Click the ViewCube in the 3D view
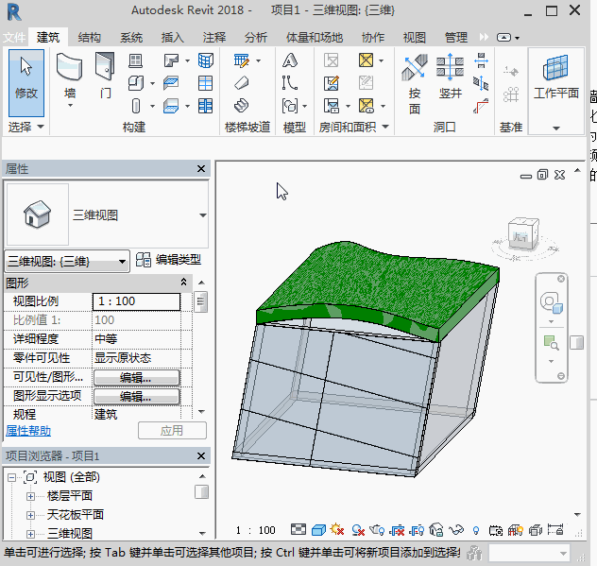 [x=522, y=235]
